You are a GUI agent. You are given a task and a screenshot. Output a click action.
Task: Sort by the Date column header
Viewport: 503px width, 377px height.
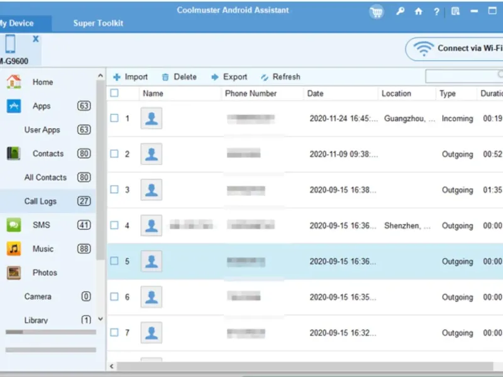click(x=341, y=94)
